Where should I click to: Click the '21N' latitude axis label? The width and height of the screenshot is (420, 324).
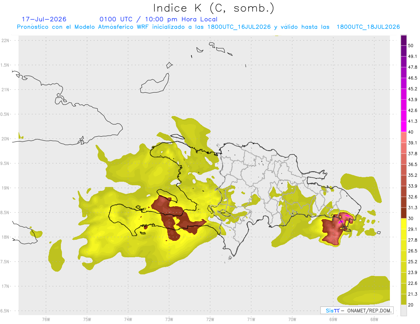point(6,89)
